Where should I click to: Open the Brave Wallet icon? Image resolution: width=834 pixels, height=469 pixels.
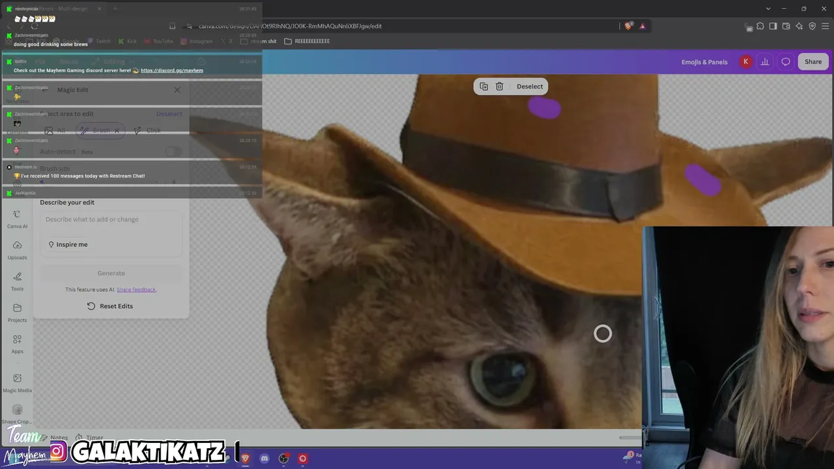pyautogui.click(x=786, y=26)
